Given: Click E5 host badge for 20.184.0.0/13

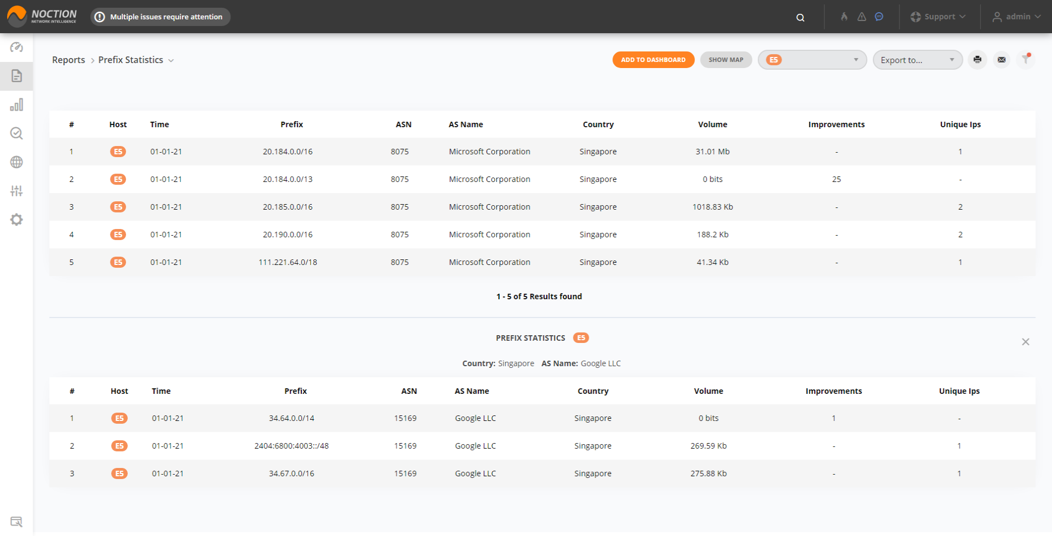Looking at the screenshot, I should coord(118,179).
